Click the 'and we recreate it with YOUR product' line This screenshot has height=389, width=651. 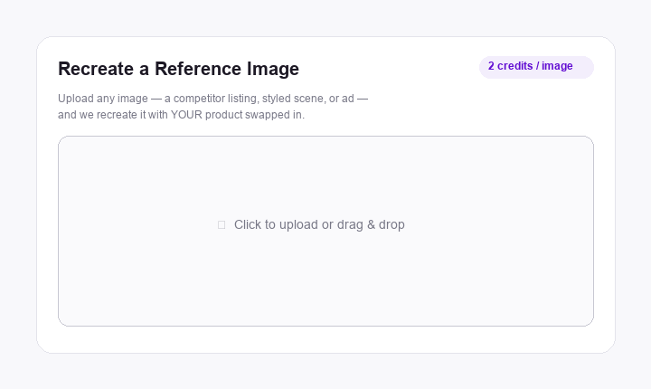(x=181, y=115)
